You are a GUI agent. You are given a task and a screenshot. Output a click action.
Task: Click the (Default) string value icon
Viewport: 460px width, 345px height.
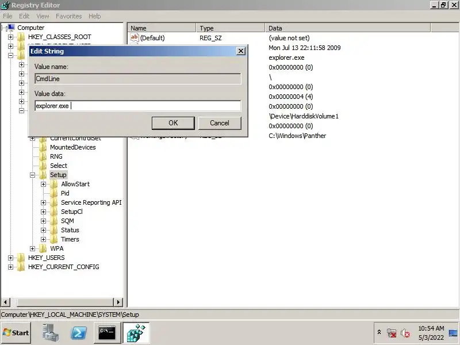click(x=135, y=37)
